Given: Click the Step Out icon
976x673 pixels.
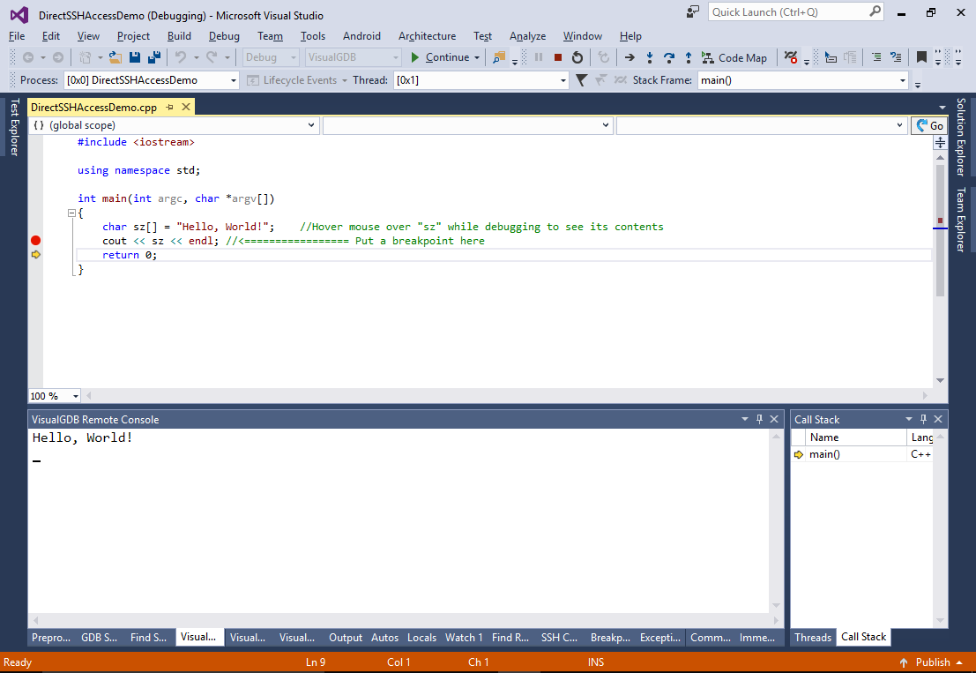Looking at the screenshot, I should point(689,57).
